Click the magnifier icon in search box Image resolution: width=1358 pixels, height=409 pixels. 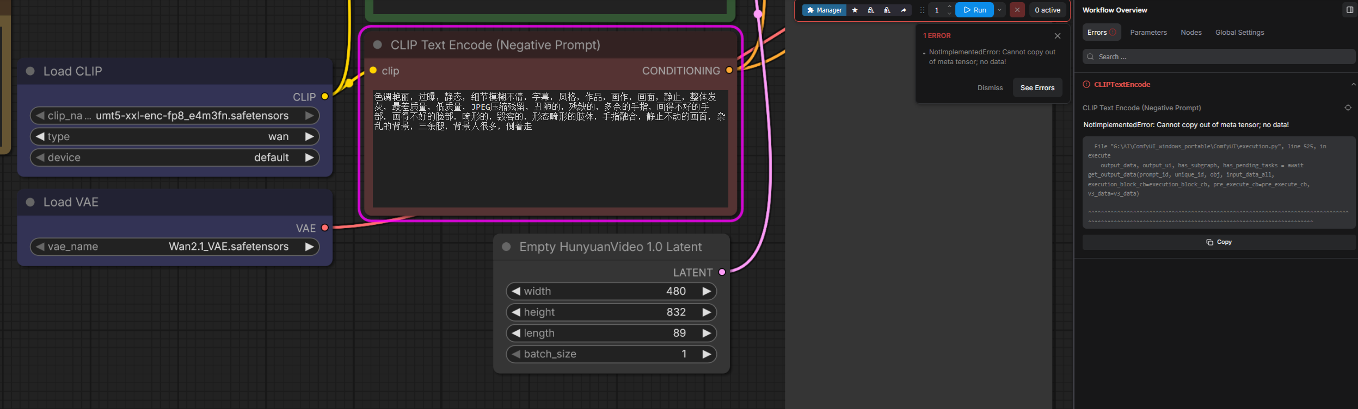(1090, 56)
